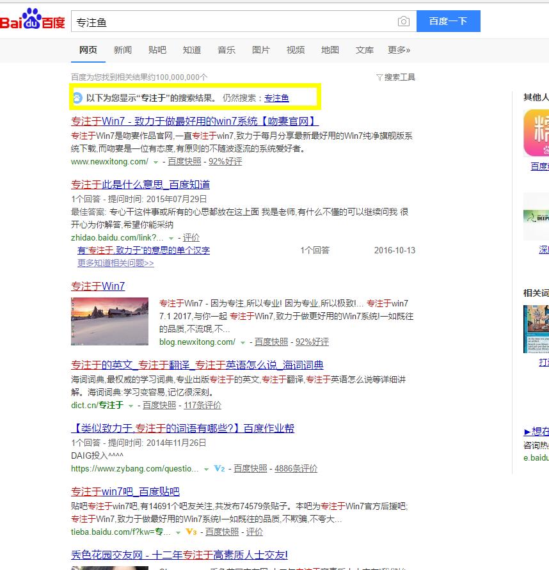Open the first result's 百度快照 cached link
The image size is (549, 570).
point(184,161)
